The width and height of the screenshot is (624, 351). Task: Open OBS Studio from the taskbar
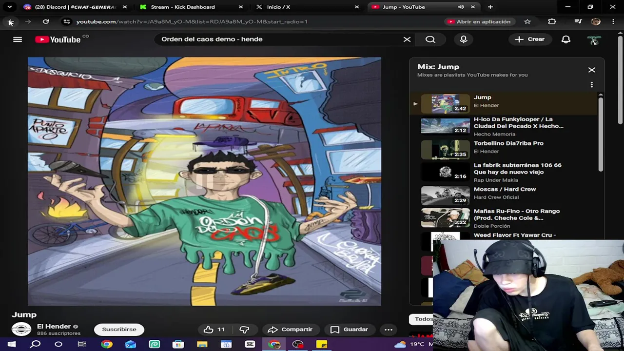pos(298,344)
